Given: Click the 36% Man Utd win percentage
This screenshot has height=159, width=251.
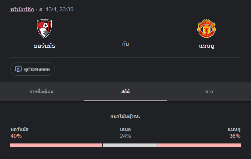Looking at the screenshot, I should [235, 136].
